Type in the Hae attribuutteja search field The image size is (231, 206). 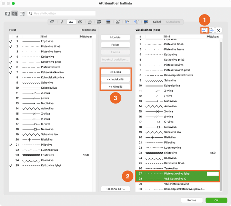point(64,13)
